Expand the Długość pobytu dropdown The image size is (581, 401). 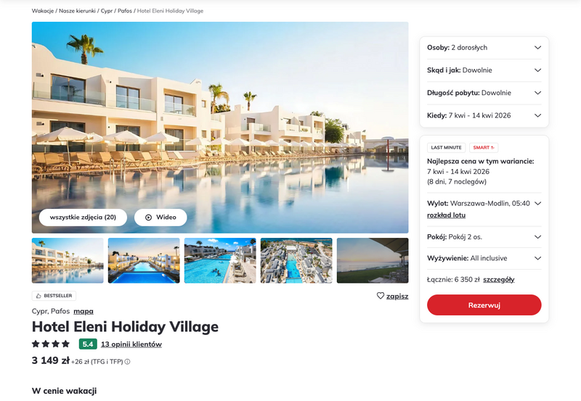tap(484, 93)
